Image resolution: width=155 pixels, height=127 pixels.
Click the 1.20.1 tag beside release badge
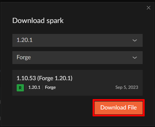[34, 87]
